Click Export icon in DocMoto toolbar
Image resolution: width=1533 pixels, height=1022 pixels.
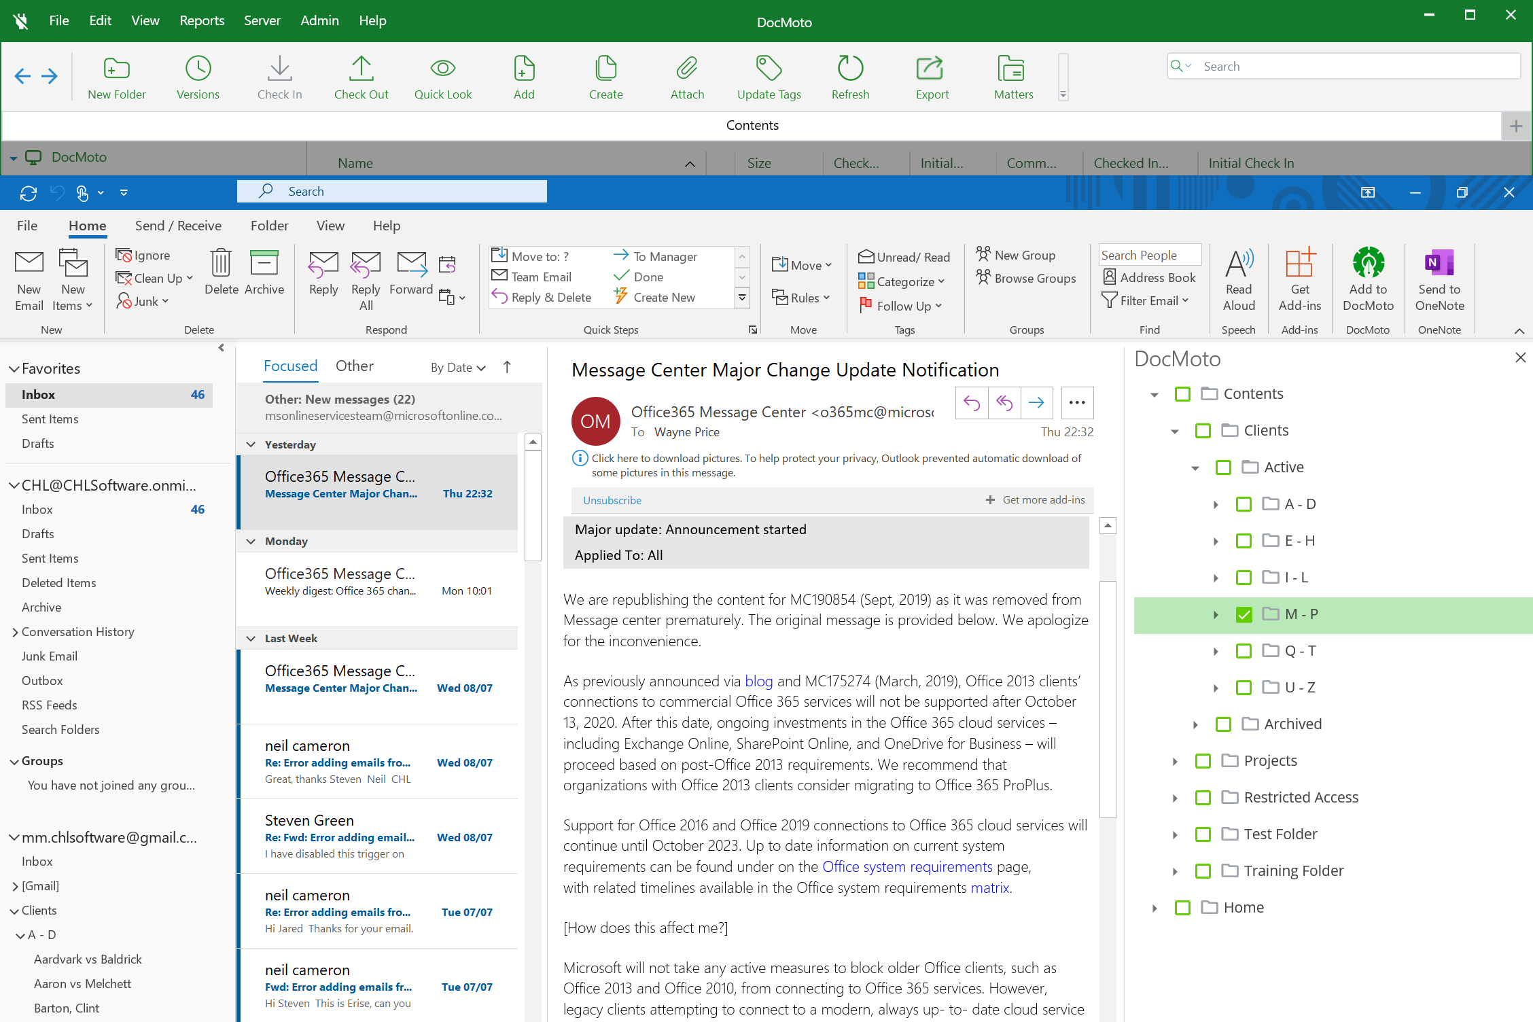tap(932, 69)
